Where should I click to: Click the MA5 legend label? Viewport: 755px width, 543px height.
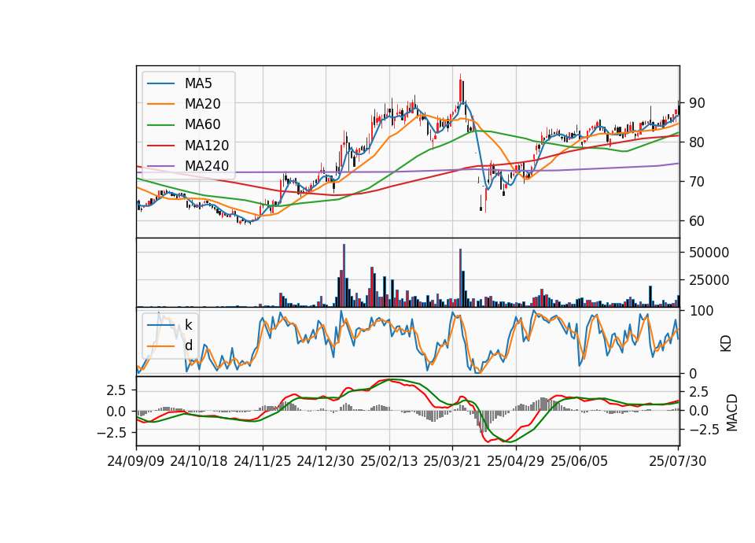coord(198,83)
